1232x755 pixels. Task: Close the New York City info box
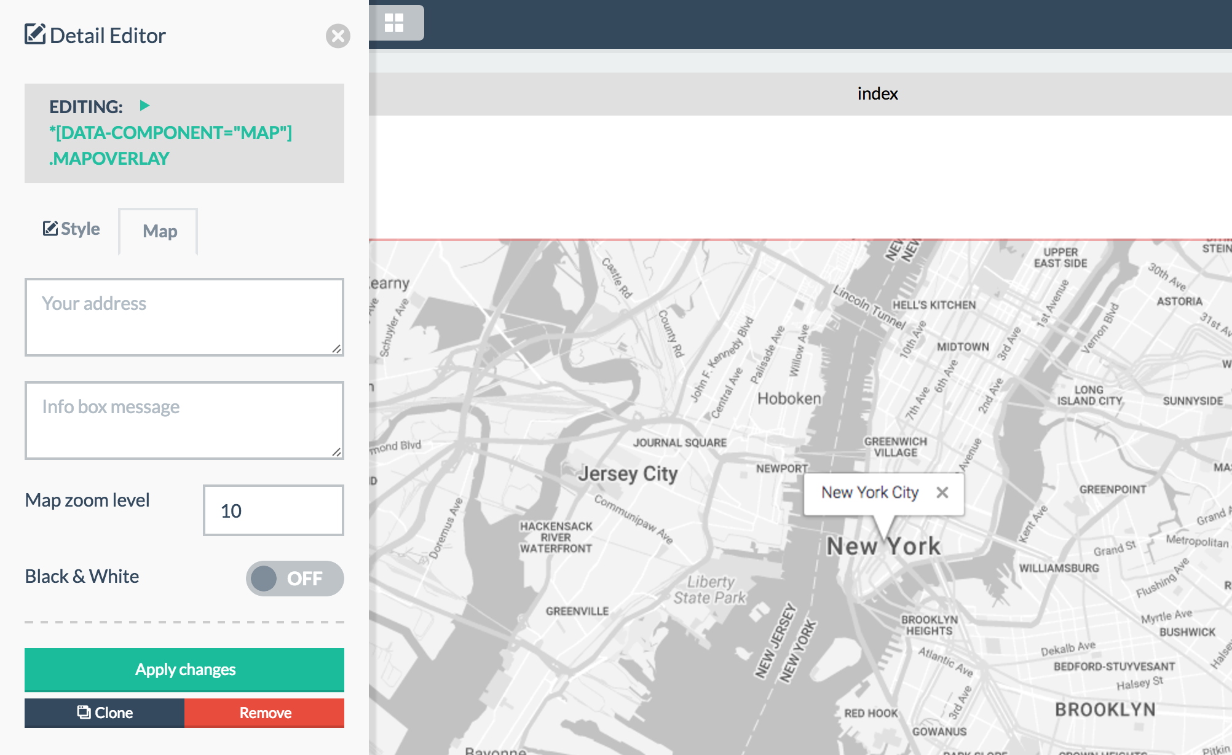[942, 492]
